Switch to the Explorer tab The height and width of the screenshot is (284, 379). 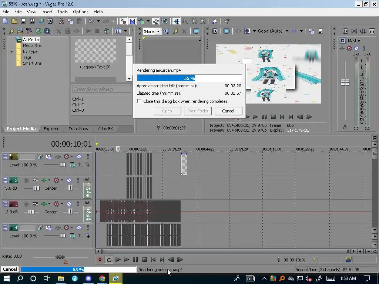point(51,129)
